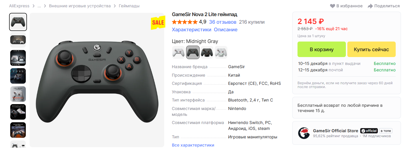Expand Все характеристики link

coord(193,145)
